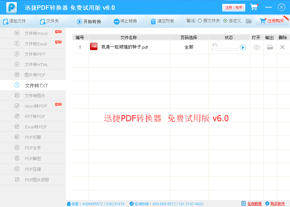Screen dimensions: 290x207
Task: Minimize the converter window
Action: 268,7
